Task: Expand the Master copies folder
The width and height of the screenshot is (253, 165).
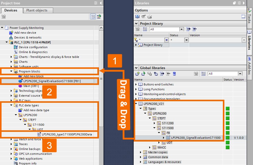Action: [140, 152]
